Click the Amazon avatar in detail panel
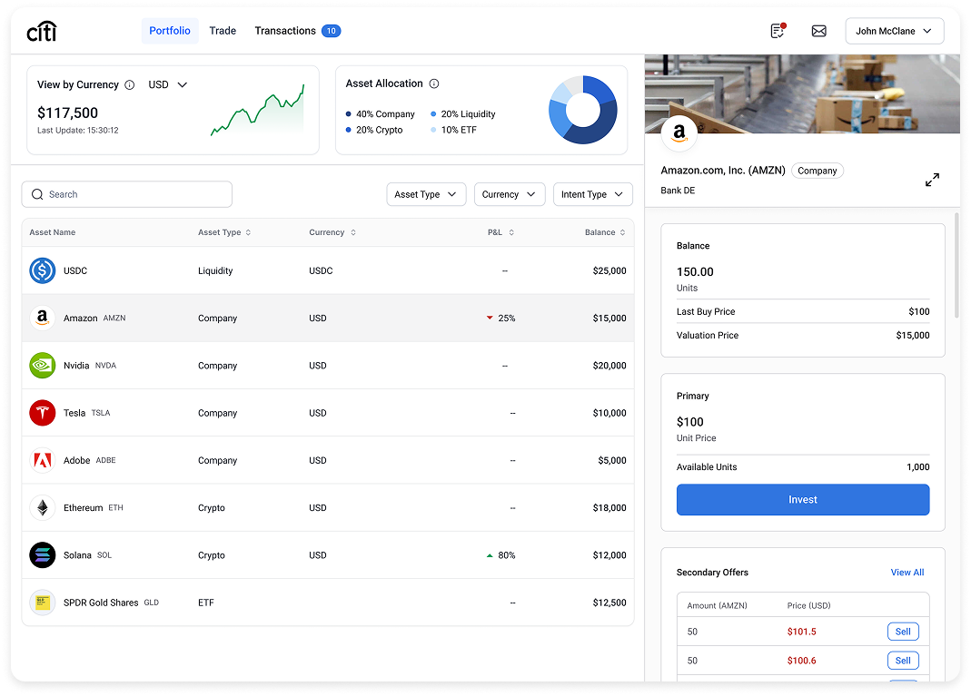Viewport: 971px width, 696px height. coord(679,133)
